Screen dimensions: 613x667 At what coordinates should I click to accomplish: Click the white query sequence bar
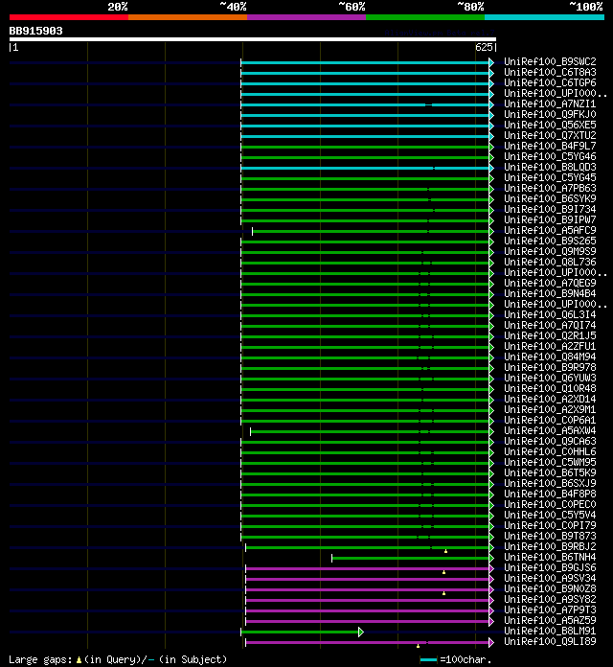click(253, 39)
